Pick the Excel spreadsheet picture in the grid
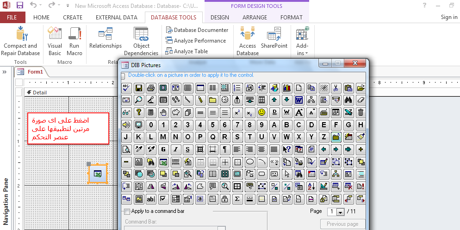Viewport: 460px width, 230px height. tap(163, 162)
